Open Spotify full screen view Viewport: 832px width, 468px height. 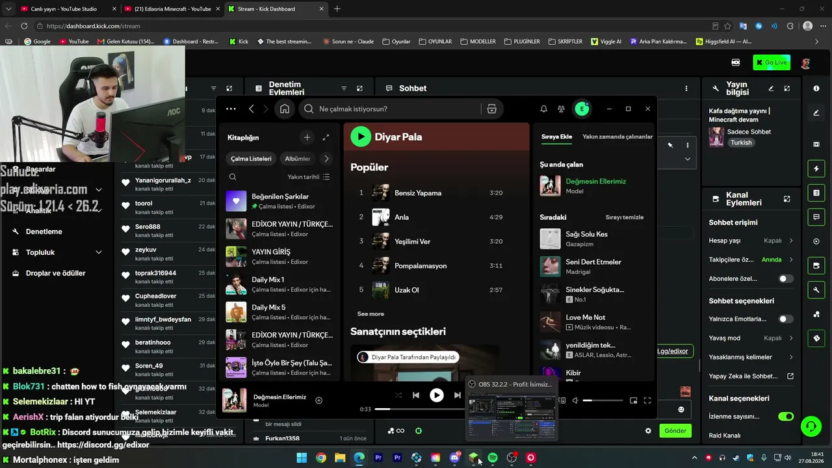[647, 400]
